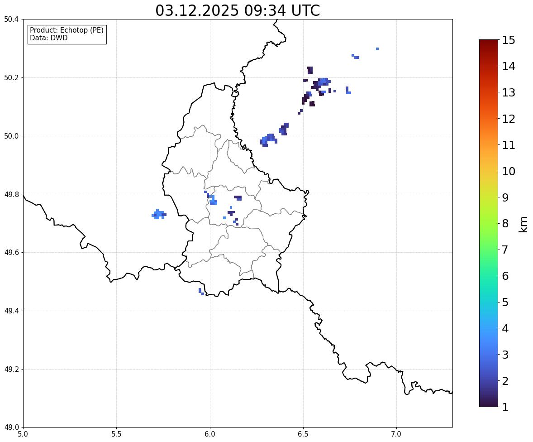Click the dark purple colorbar bottom at 1 km
Image resolution: width=533 pixels, height=442 pixels.
pos(489,404)
